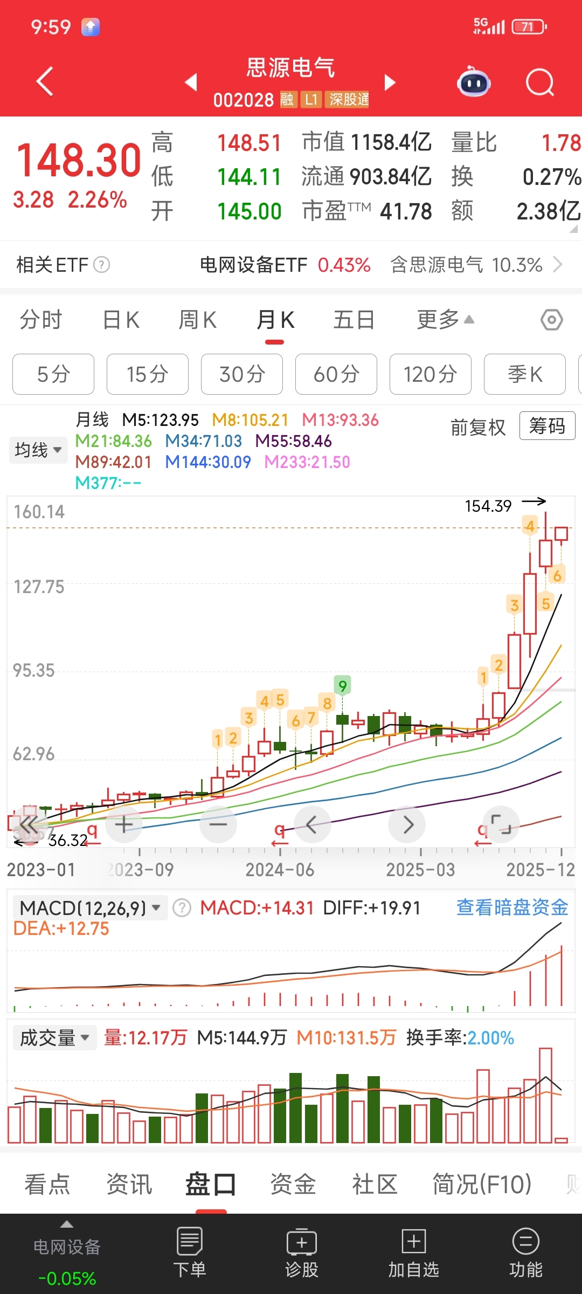Open 下单 order icon
582x1294 pixels.
(x=190, y=1252)
